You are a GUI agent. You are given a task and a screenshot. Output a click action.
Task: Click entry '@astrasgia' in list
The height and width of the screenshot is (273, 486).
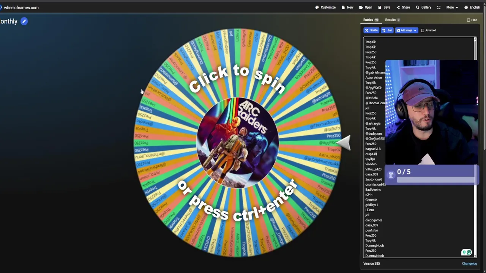[x=372, y=123]
